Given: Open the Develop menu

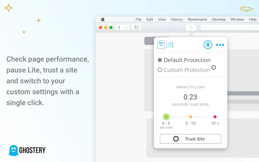Looking at the screenshot, I should pos(219,19).
